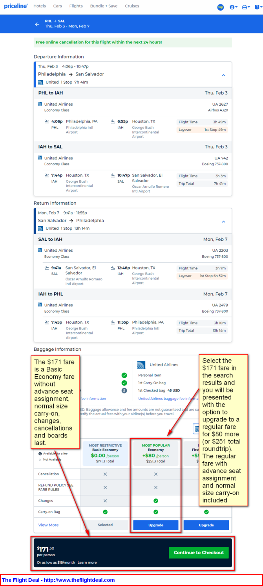Click the takeoff plane icon at 4:06p
263x586 pixels.
[47, 121]
